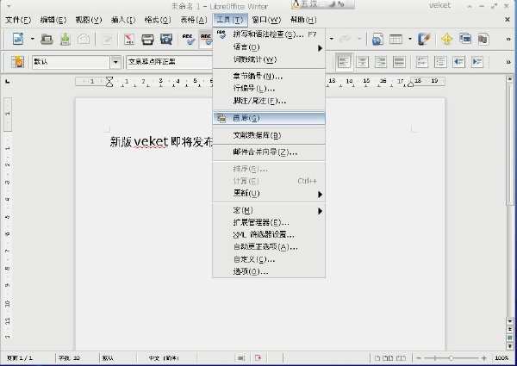Click the Gallery toolbar icon
This screenshot has height=366, width=517.
tap(465, 40)
